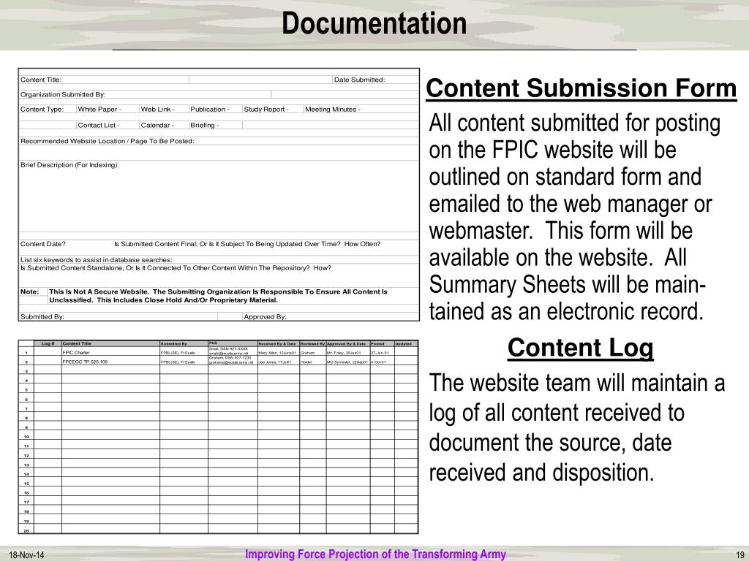Click the Improving Force Projection footer text
This screenshot has width=749, height=561.
pyautogui.click(x=375, y=554)
